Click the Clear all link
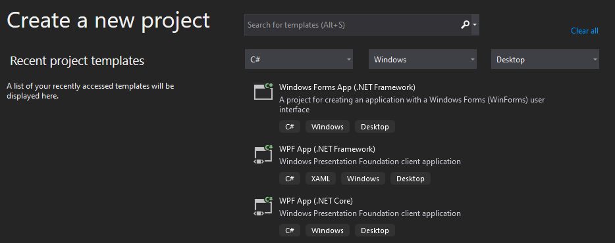 pyautogui.click(x=585, y=31)
